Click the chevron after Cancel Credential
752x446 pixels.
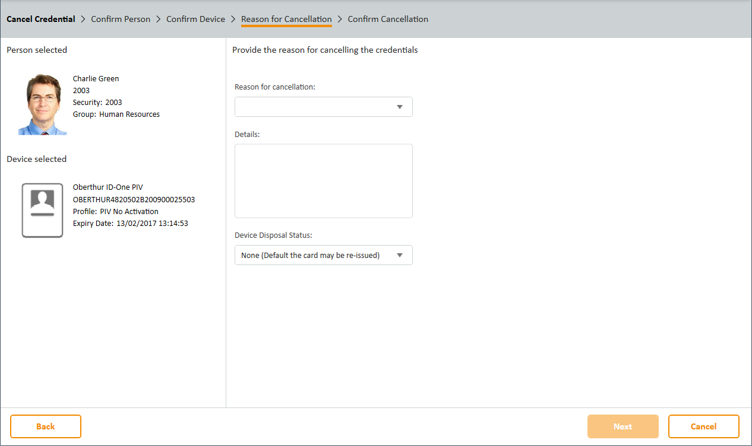point(83,20)
